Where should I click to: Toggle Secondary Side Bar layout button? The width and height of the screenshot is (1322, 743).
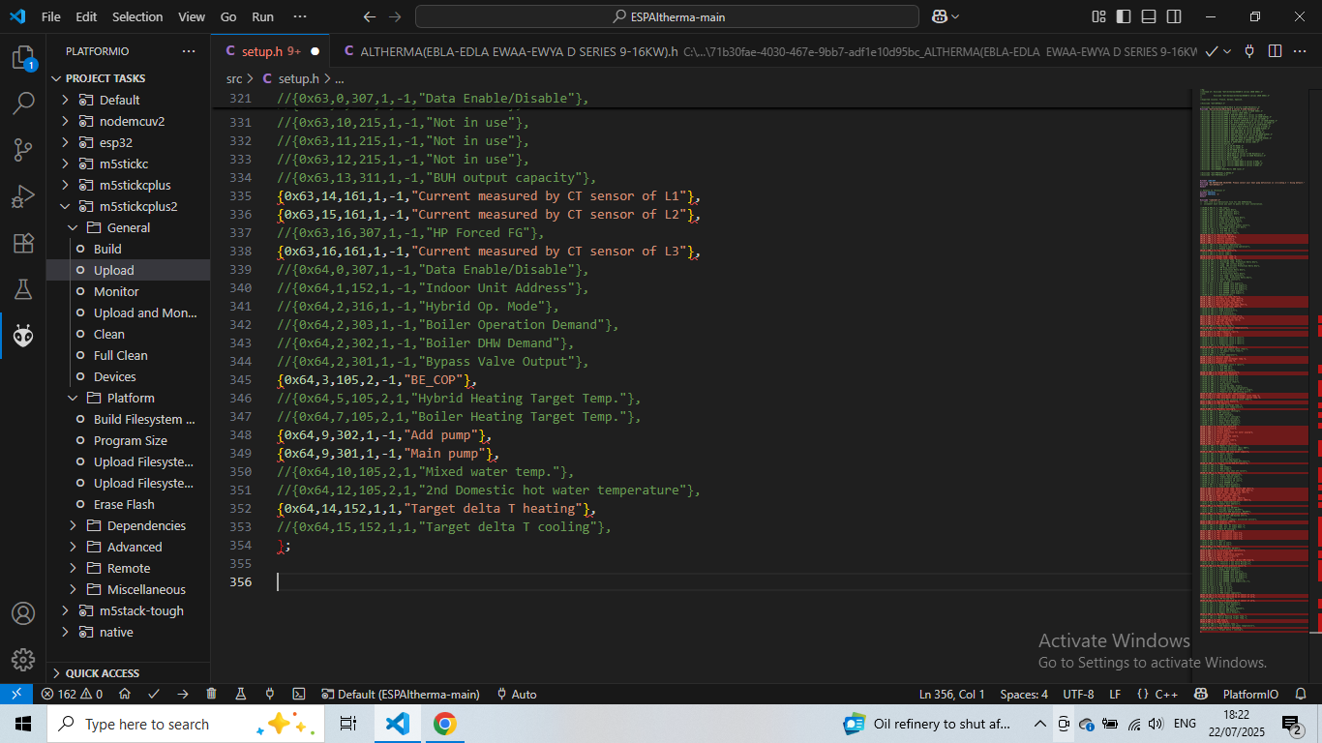(1174, 16)
